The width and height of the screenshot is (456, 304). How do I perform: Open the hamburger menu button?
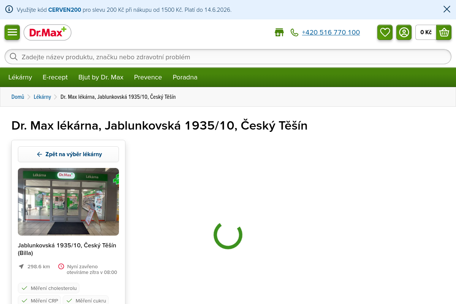[x=12, y=32]
